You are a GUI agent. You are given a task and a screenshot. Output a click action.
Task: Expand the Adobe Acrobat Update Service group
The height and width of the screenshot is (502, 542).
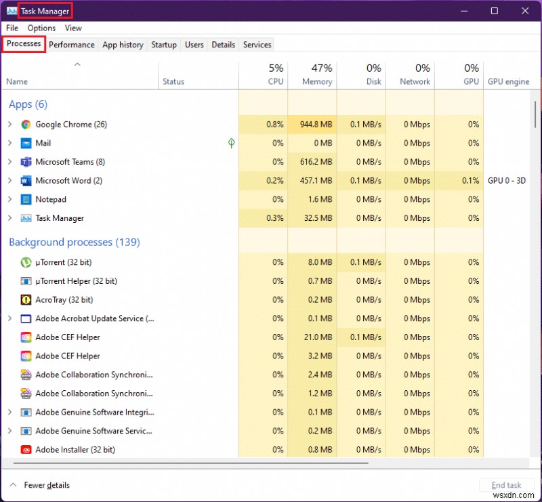pyautogui.click(x=10, y=318)
